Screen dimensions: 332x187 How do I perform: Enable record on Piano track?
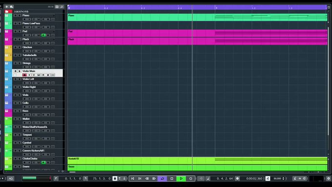tap(24, 19)
